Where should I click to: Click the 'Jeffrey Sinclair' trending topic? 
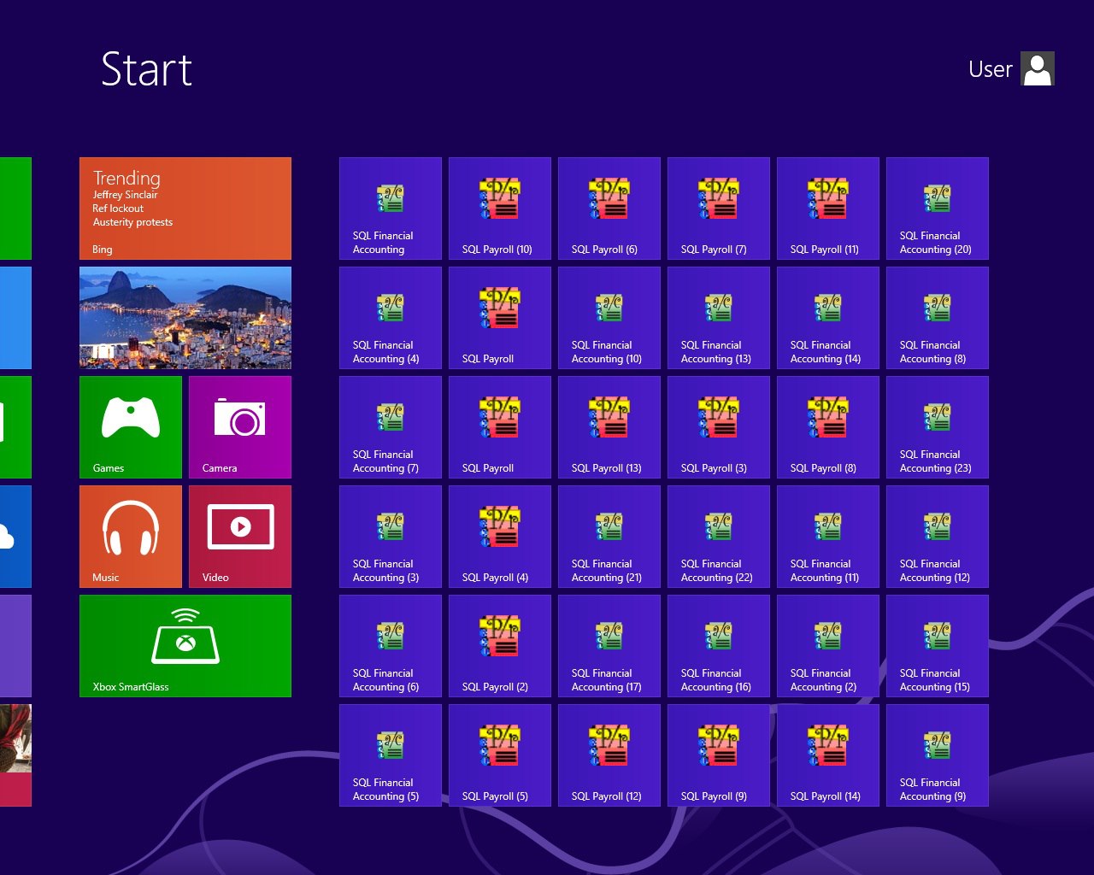point(126,195)
